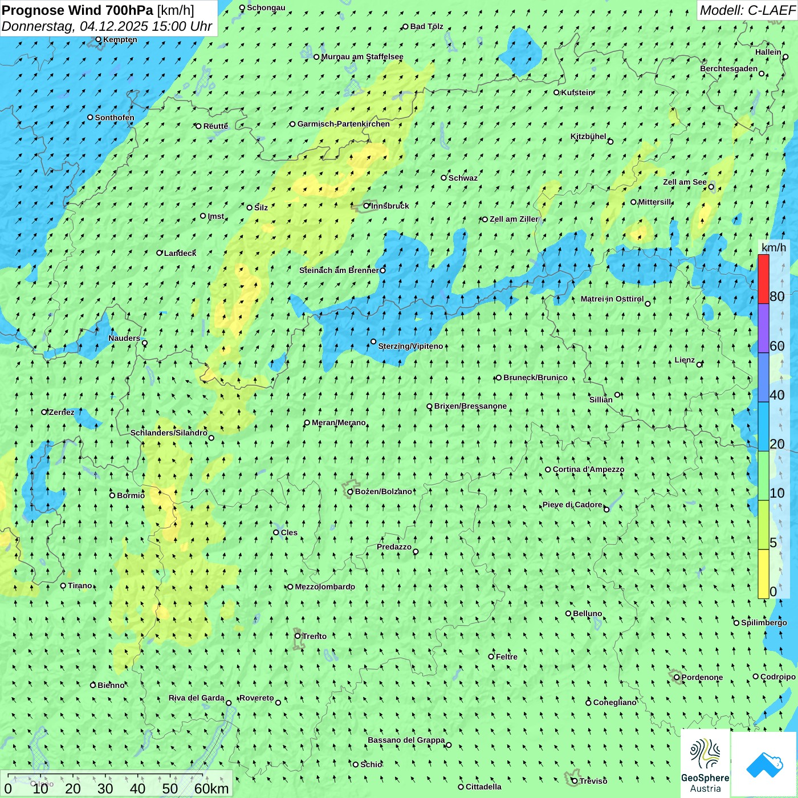Click the 'Meran/Merano' label
Image resolution: width=798 pixels, height=798 pixels.
coord(339,422)
